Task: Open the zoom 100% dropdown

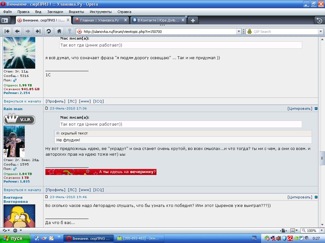Action: click(322, 231)
